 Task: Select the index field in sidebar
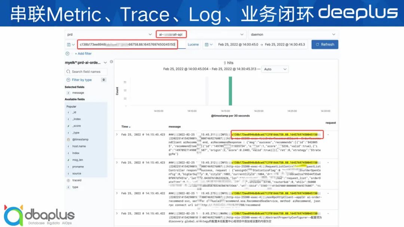(76, 153)
